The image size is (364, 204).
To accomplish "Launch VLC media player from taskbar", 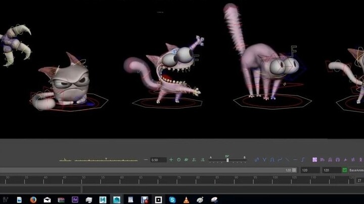I will 186,200.
